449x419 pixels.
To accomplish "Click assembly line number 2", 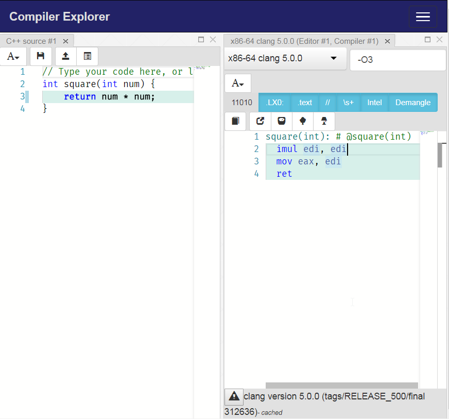I will 256,149.
